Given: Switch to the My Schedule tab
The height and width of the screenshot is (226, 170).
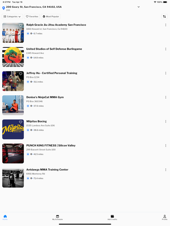Looking at the screenshot, I should pos(58,217).
